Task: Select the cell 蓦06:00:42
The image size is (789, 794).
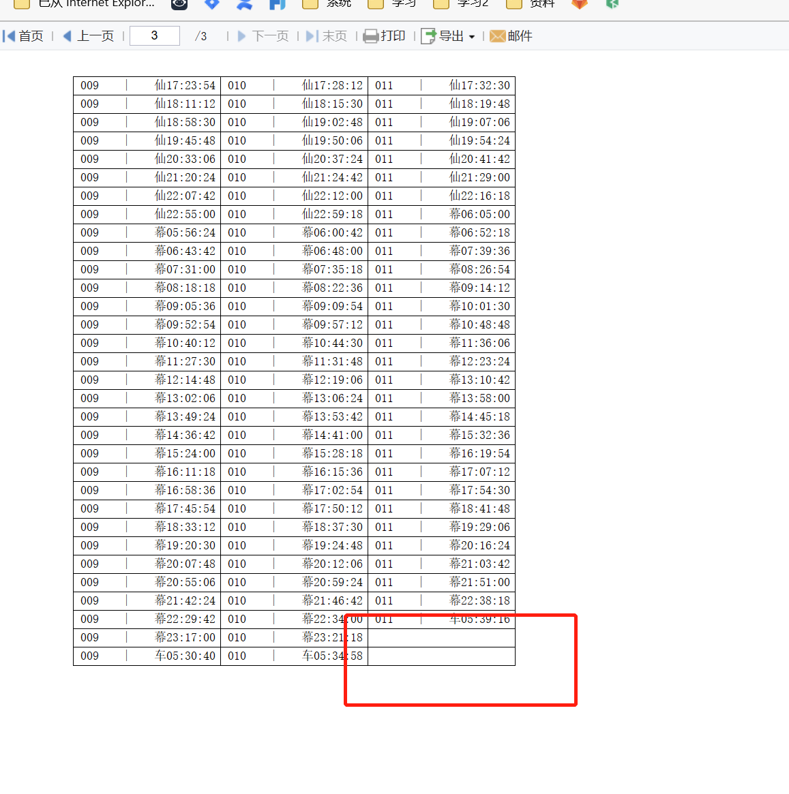Action: tap(332, 232)
